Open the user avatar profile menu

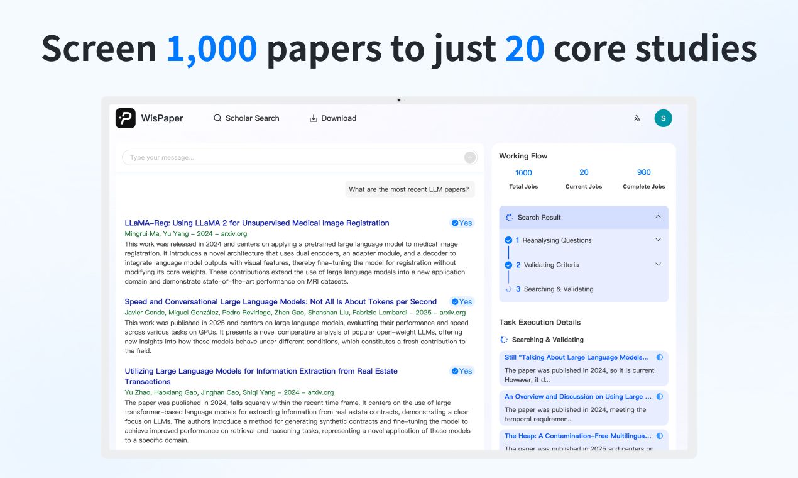pyautogui.click(x=663, y=118)
